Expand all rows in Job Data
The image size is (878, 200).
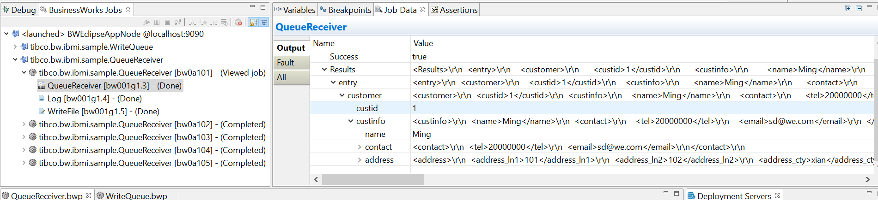coord(848,8)
